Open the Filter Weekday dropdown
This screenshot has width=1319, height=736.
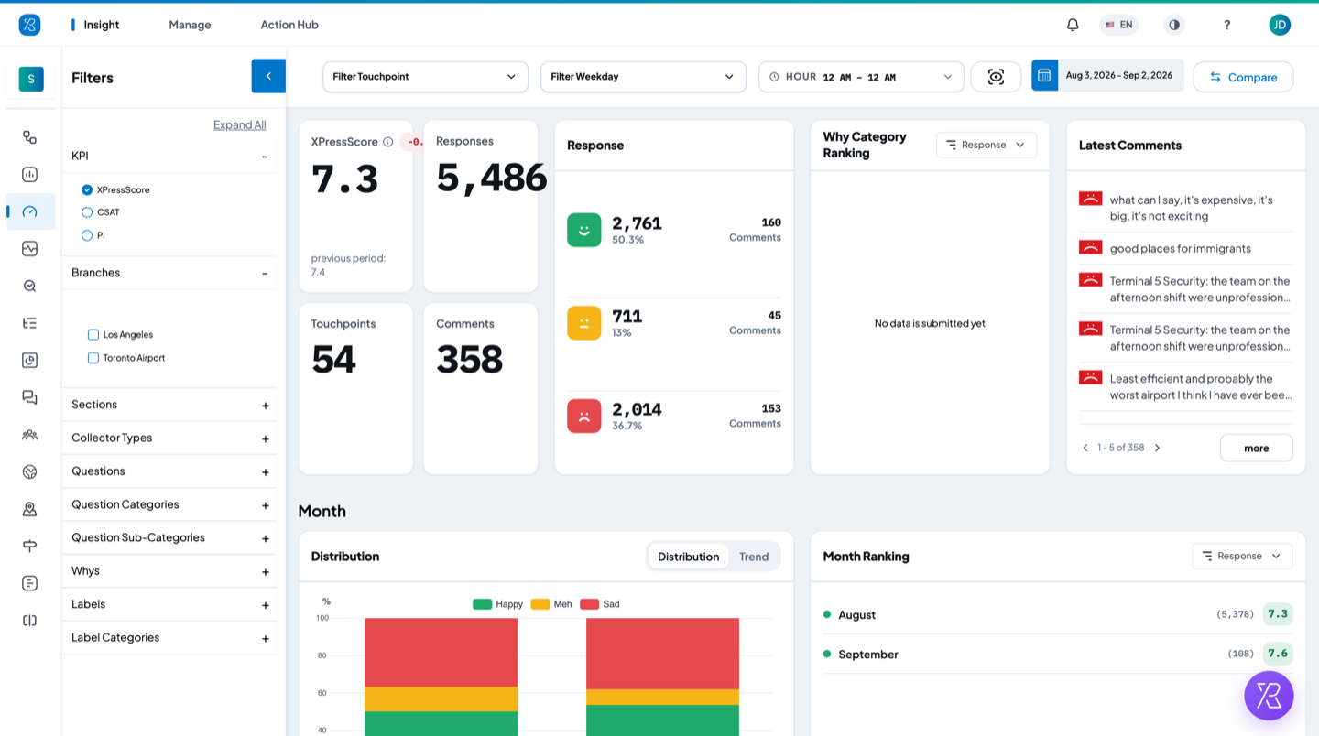pos(643,77)
